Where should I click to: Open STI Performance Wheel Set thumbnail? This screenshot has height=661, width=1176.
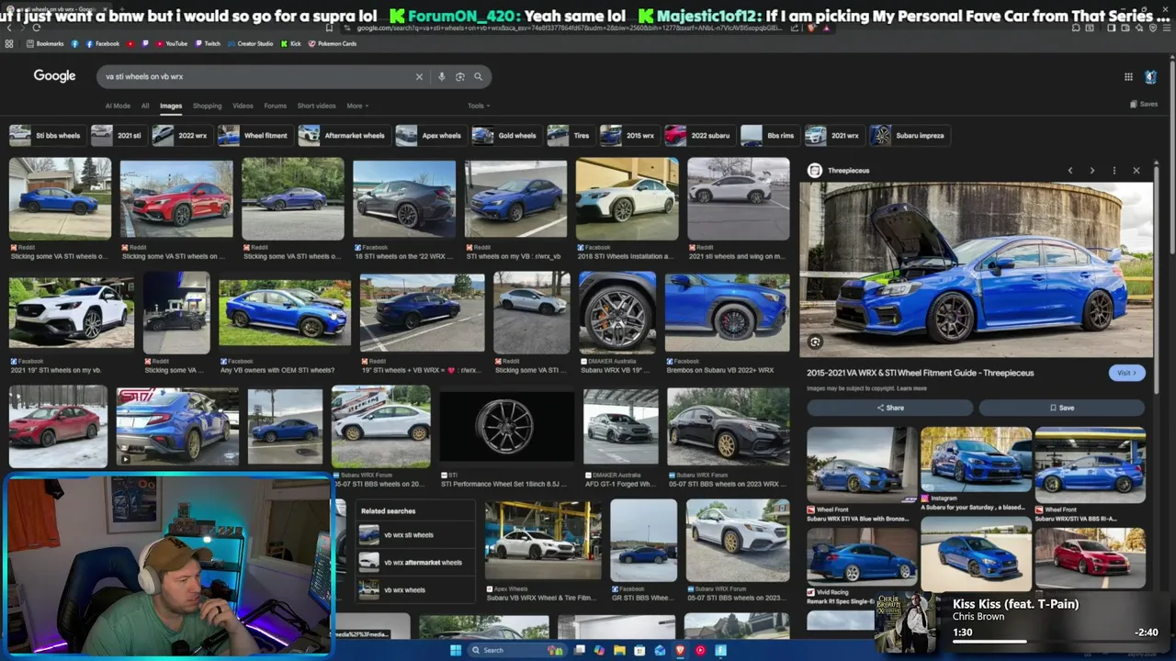point(506,427)
